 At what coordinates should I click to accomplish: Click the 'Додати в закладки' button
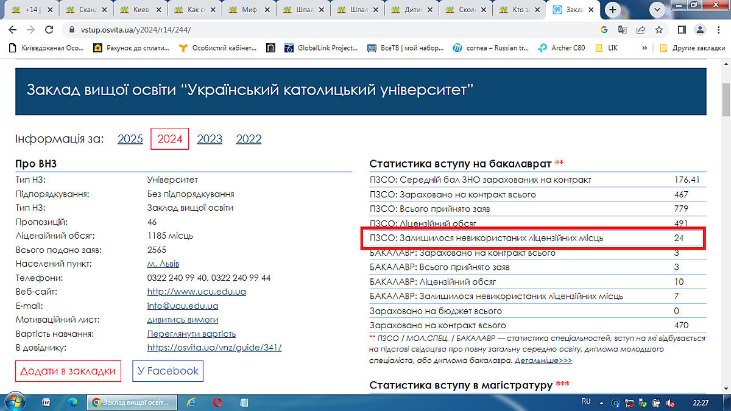(x=68, y=371)
